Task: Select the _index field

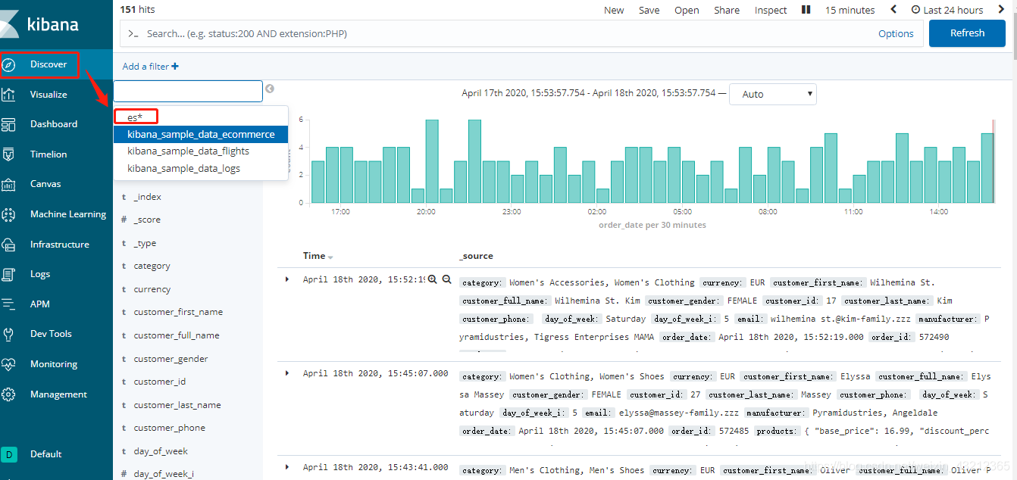Action: pyautogui.click(x=147, y=197)
